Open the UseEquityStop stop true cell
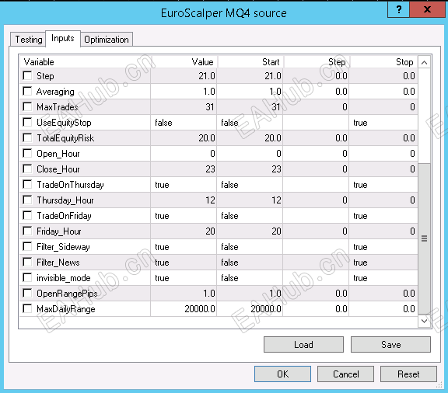Image resolution: width=448 pixels, height=393 pixels. (x=383, y=123)
